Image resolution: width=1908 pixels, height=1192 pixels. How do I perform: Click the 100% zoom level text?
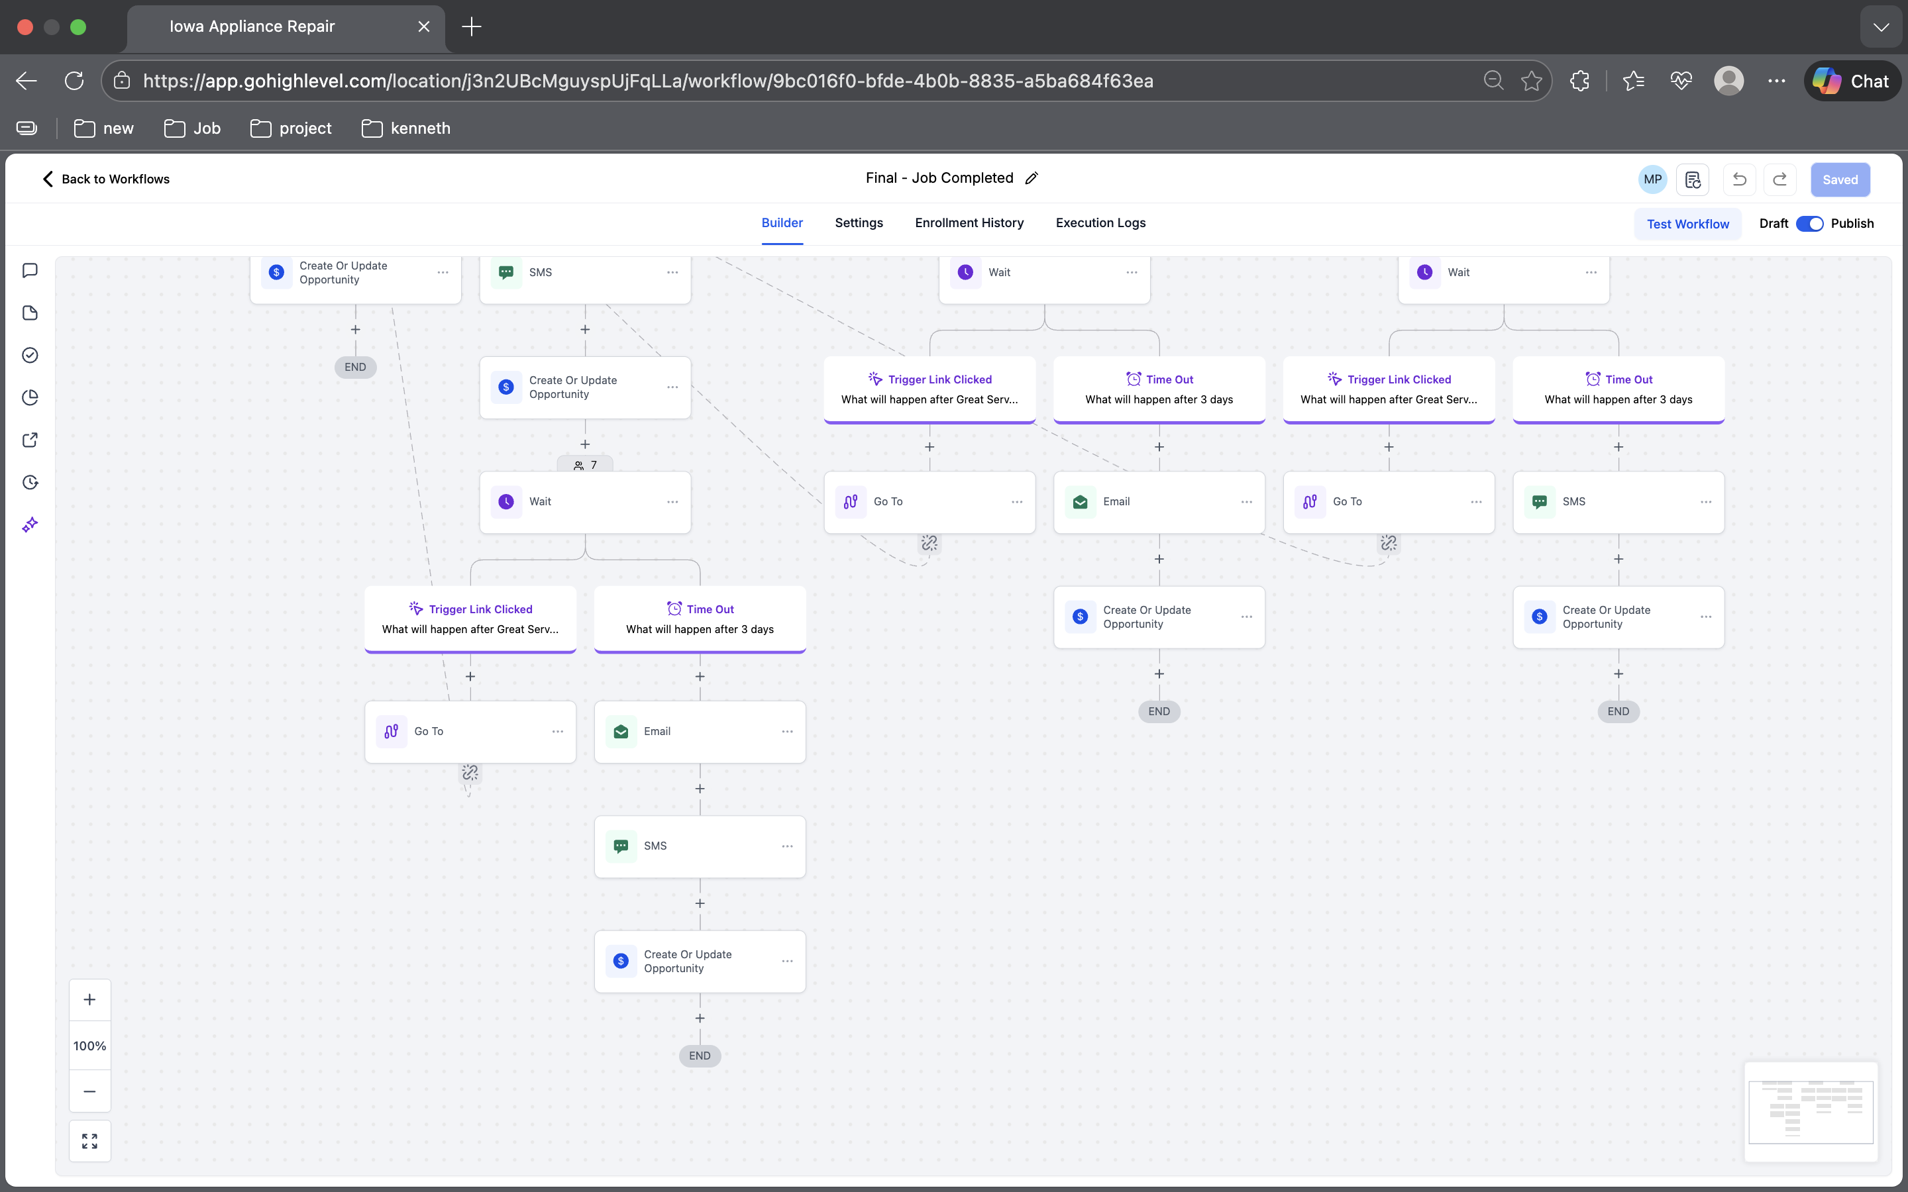(90, 1046)
